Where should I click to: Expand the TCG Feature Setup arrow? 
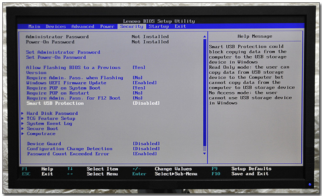point(23,119)
